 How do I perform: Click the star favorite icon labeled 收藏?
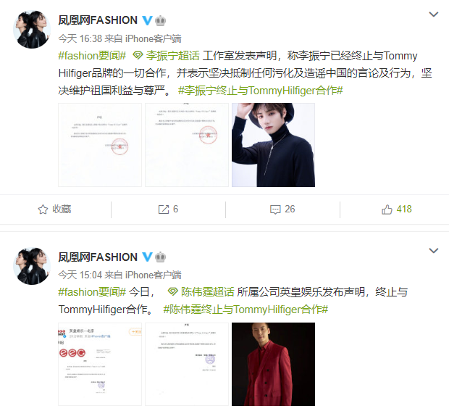pyautogui.click(x=43, y=209)
